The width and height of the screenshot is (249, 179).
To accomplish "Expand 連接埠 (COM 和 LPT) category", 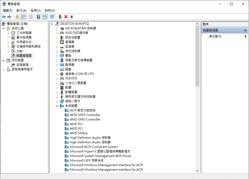I will [57, 74].
